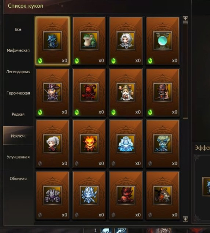Screen dimensions: 210x233
Task: Open the Все filter tab
Action: point(18,29)
